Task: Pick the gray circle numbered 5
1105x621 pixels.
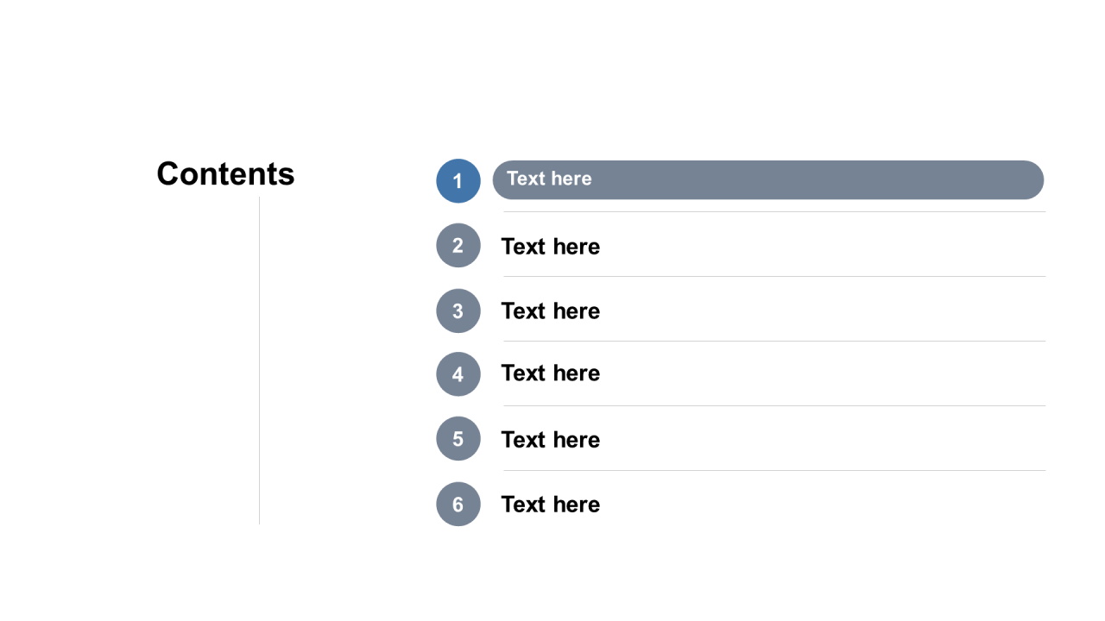Action: tap(458, 439)
